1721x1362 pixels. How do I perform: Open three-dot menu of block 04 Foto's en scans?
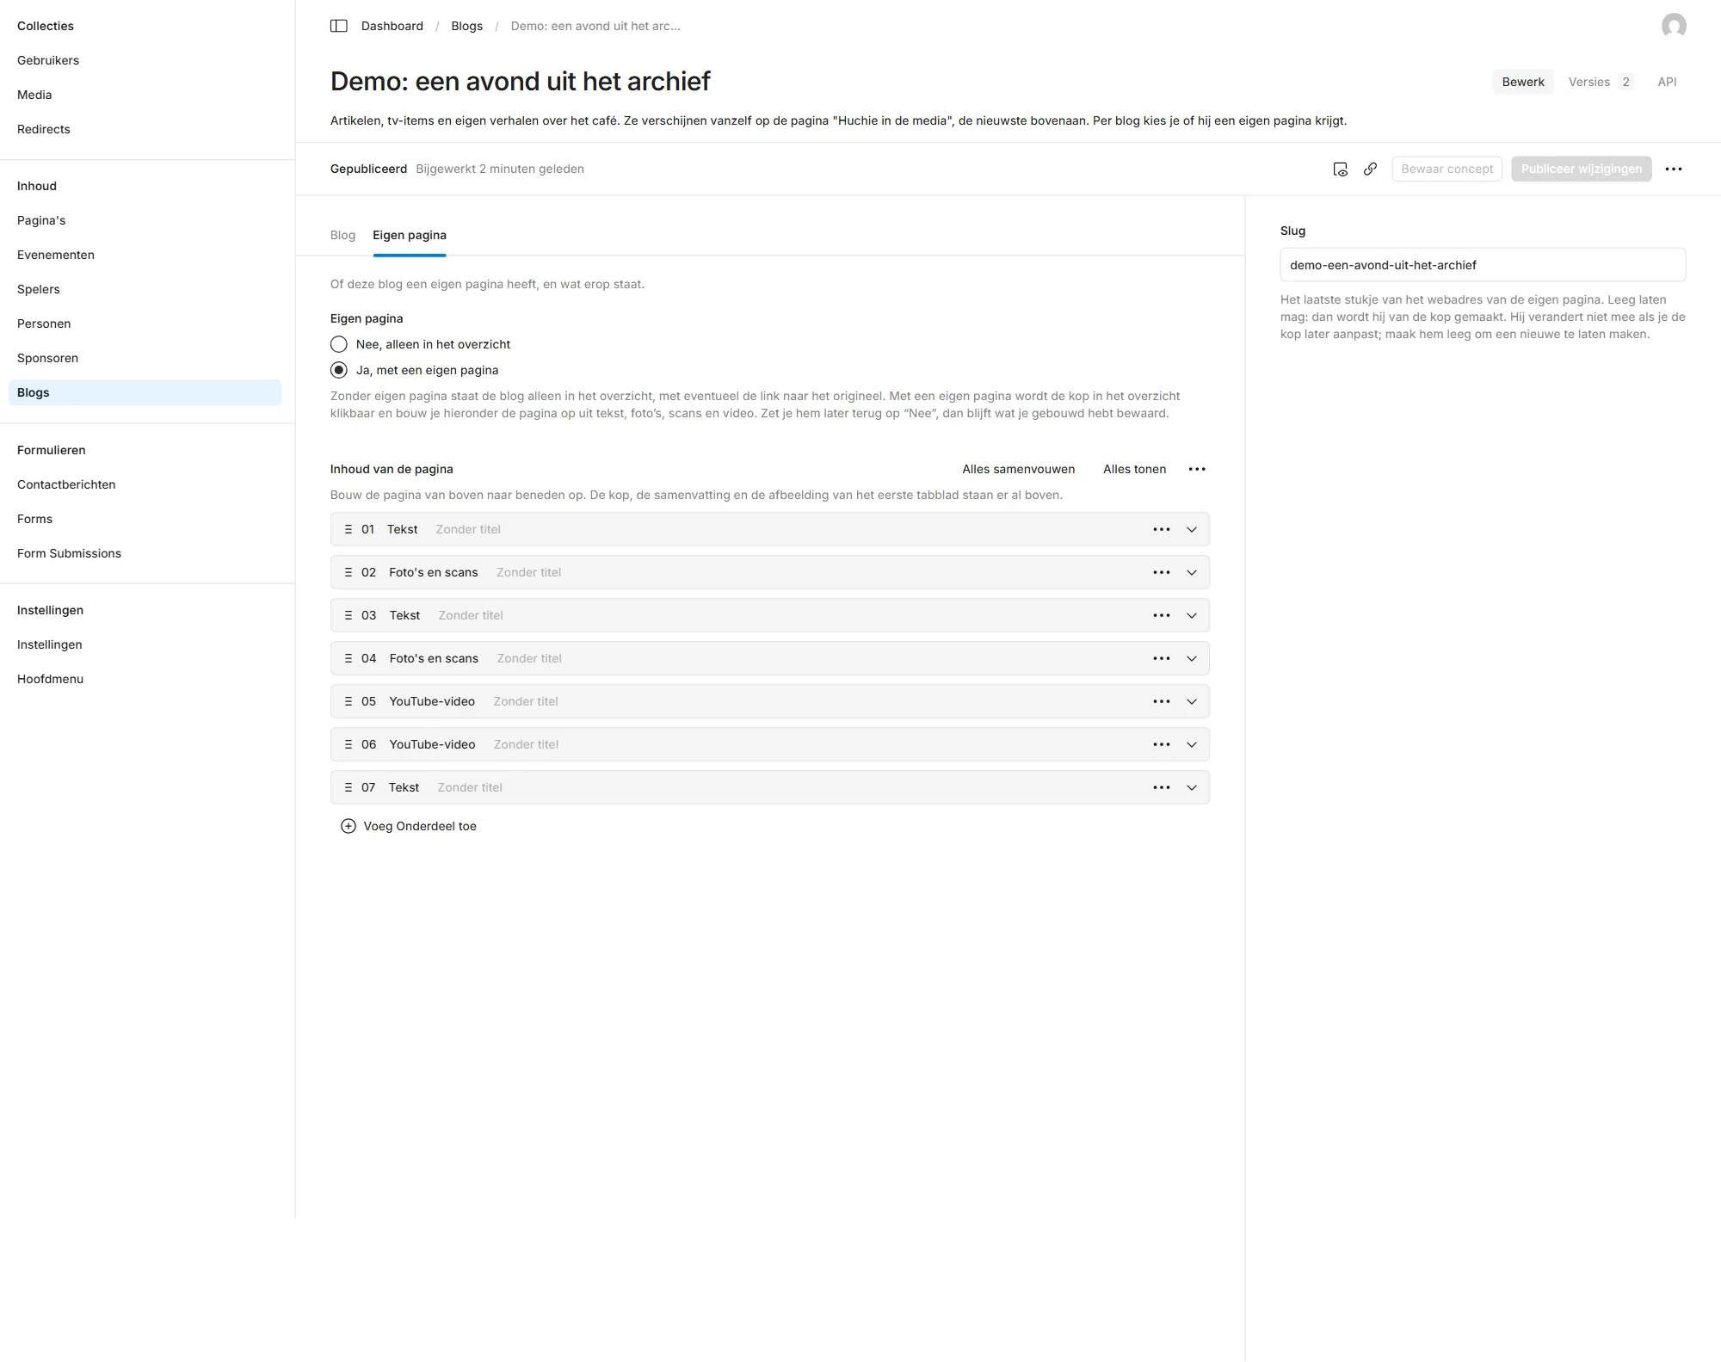1162,658
